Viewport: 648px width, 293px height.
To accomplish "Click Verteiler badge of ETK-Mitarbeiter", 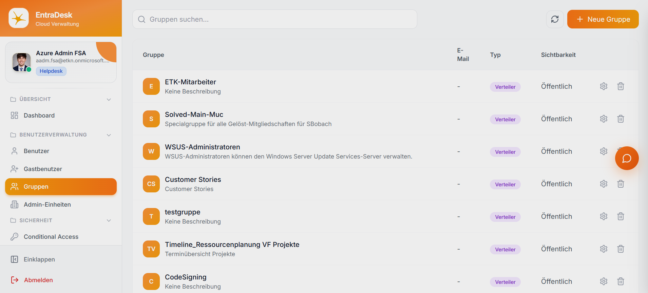I will click(505, 87).
